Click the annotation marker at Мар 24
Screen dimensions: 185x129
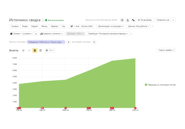[65, 108]
